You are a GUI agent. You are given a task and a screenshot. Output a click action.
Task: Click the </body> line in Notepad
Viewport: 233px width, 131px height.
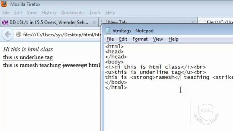116,82
